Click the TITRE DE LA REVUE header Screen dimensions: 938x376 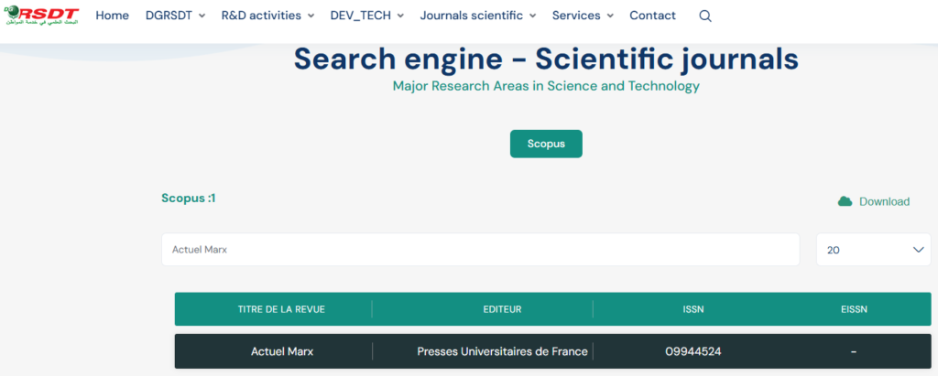click(282, 309)
